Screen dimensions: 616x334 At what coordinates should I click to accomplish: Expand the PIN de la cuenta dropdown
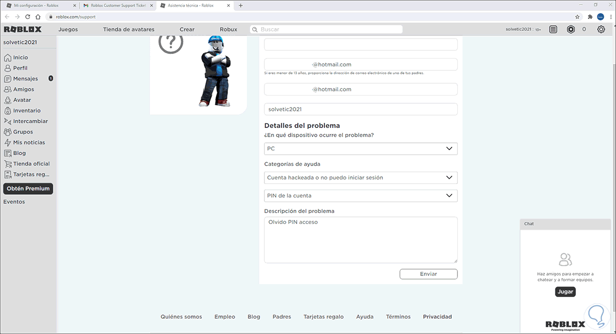click(x=361, y=195)
